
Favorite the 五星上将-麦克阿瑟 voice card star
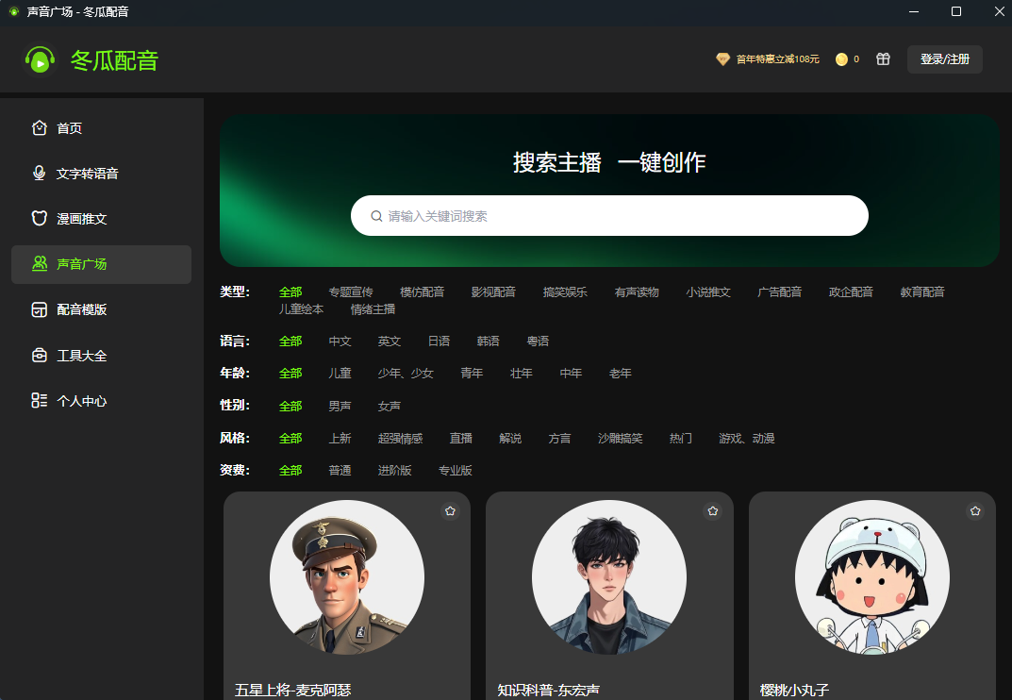pos(450,510)
